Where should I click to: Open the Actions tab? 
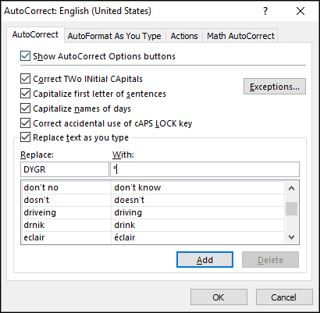point(184,36)
